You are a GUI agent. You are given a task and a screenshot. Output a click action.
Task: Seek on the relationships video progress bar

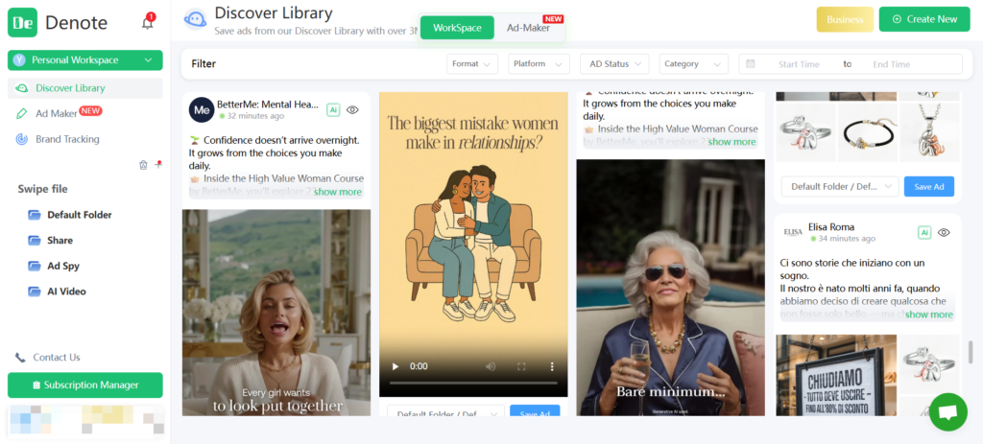click(x=473, y=383)
